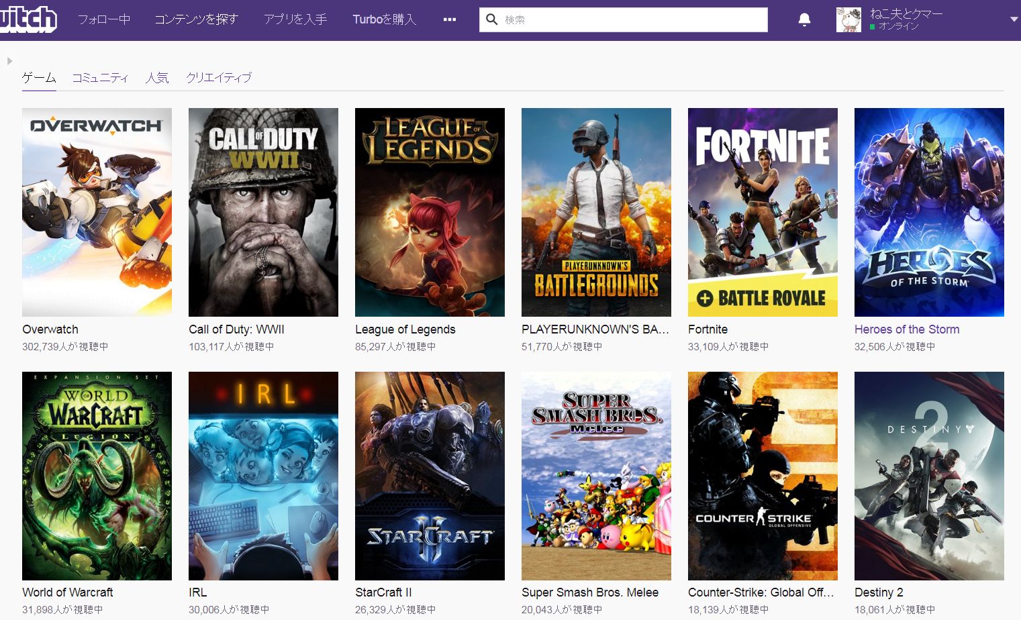Open the League of Legends cover
The width and height of the screenshot is (1021, 620).
(430, 212)
